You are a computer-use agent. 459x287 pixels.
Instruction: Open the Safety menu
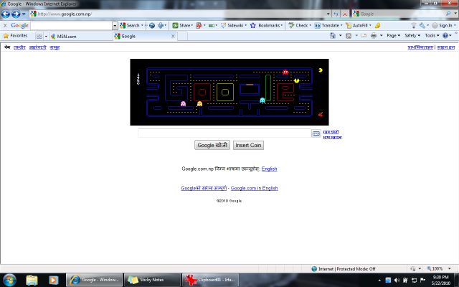pos(412,36)
